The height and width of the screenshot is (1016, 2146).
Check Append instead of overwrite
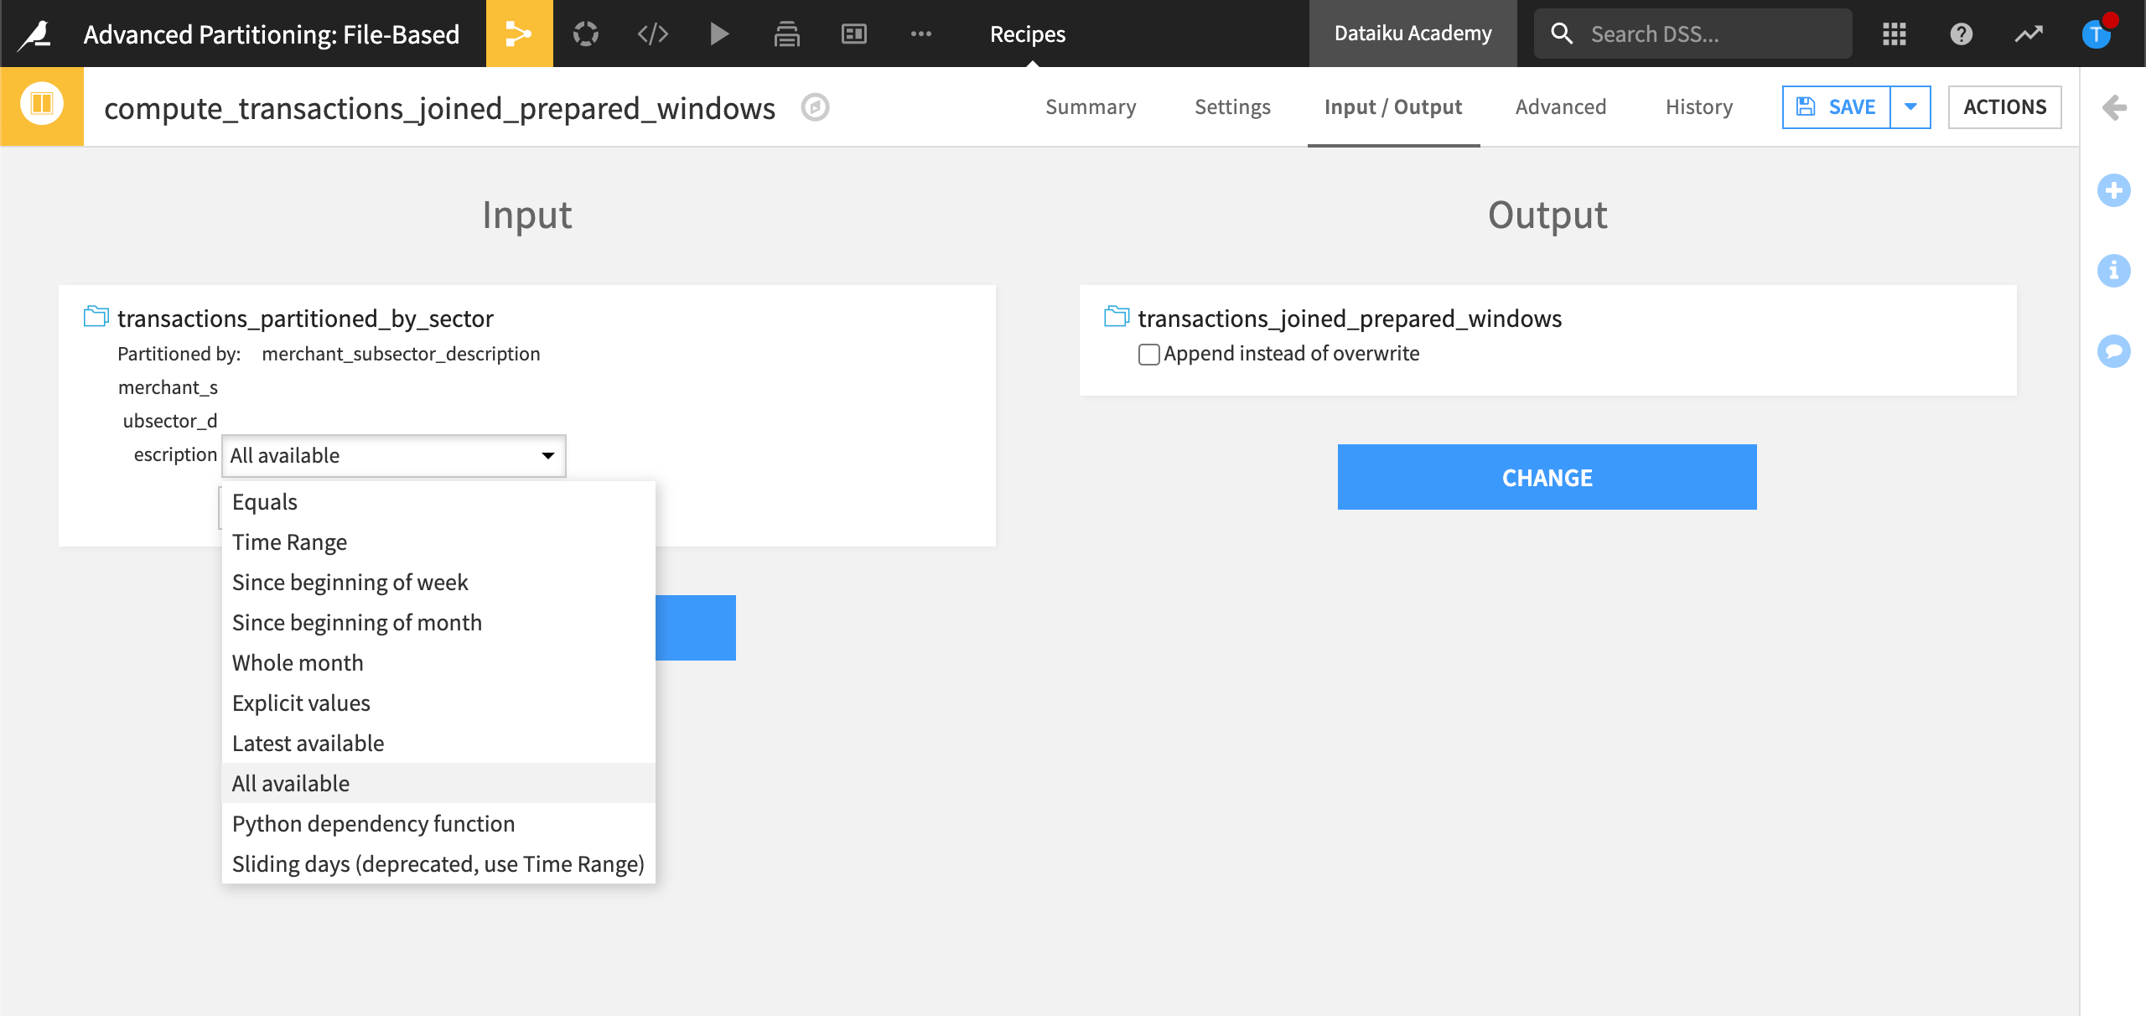click(1148, 354)
